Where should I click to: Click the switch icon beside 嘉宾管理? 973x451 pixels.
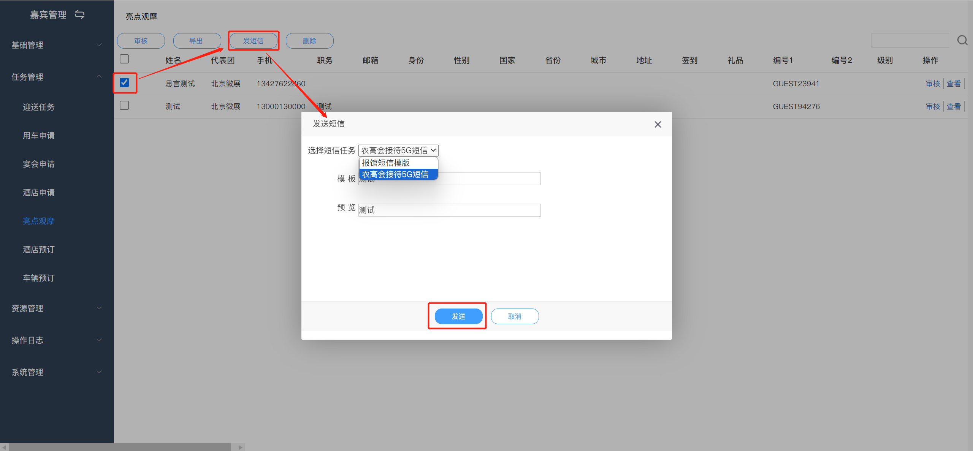(79, 14)
